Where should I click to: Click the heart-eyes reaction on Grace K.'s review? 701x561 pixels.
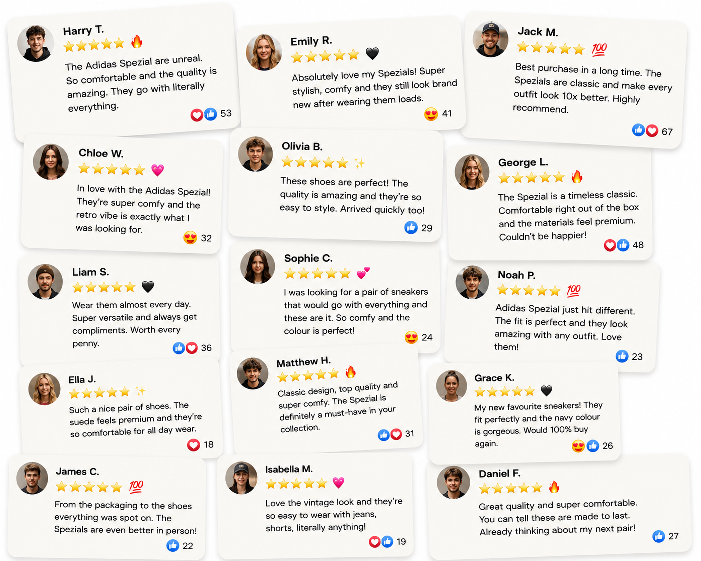coord(578,446)
